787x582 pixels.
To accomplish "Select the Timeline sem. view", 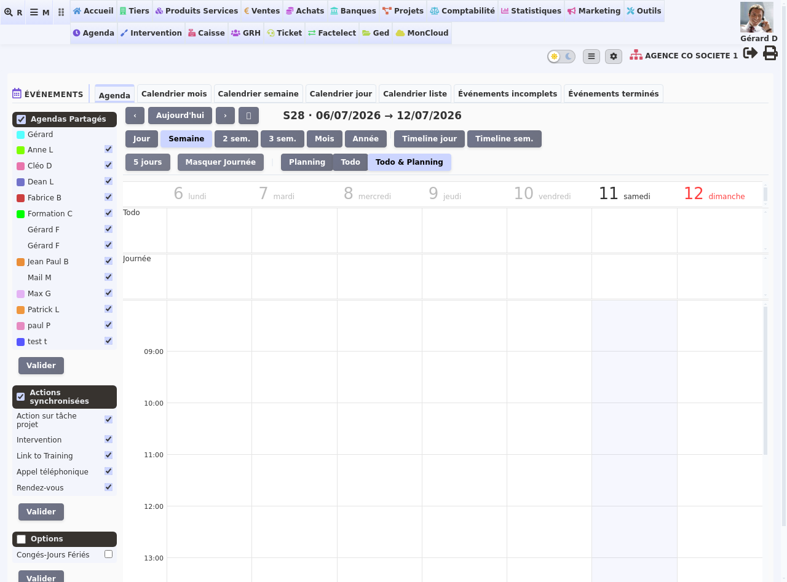I will click(x=504, y=139).
